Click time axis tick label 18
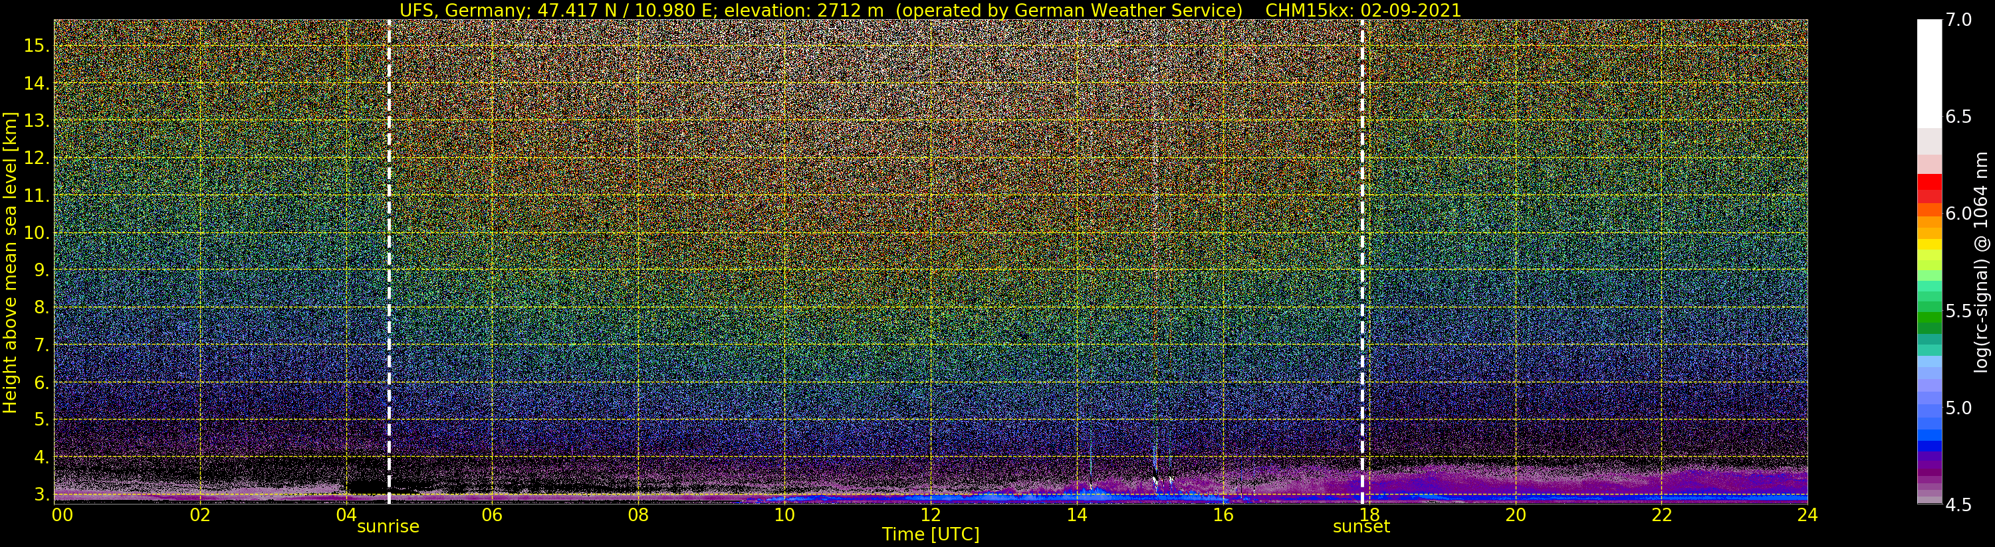Screen dimensions: 1995x547 1369,514
